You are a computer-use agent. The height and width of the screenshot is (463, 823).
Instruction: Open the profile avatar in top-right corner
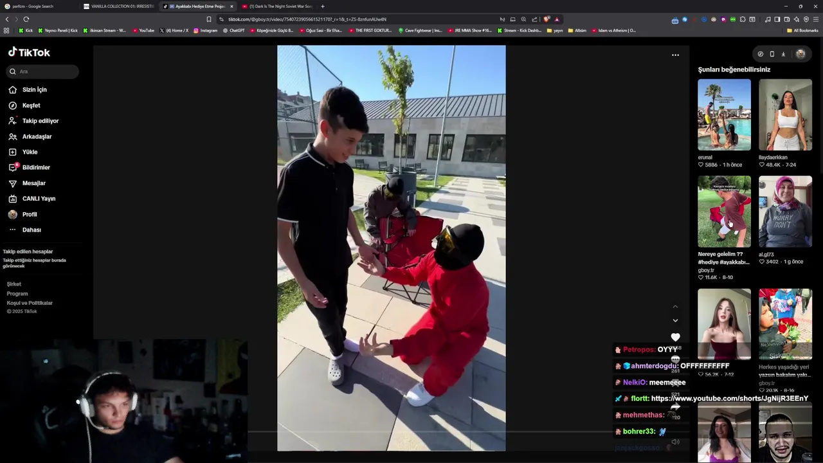pos(800,54)
